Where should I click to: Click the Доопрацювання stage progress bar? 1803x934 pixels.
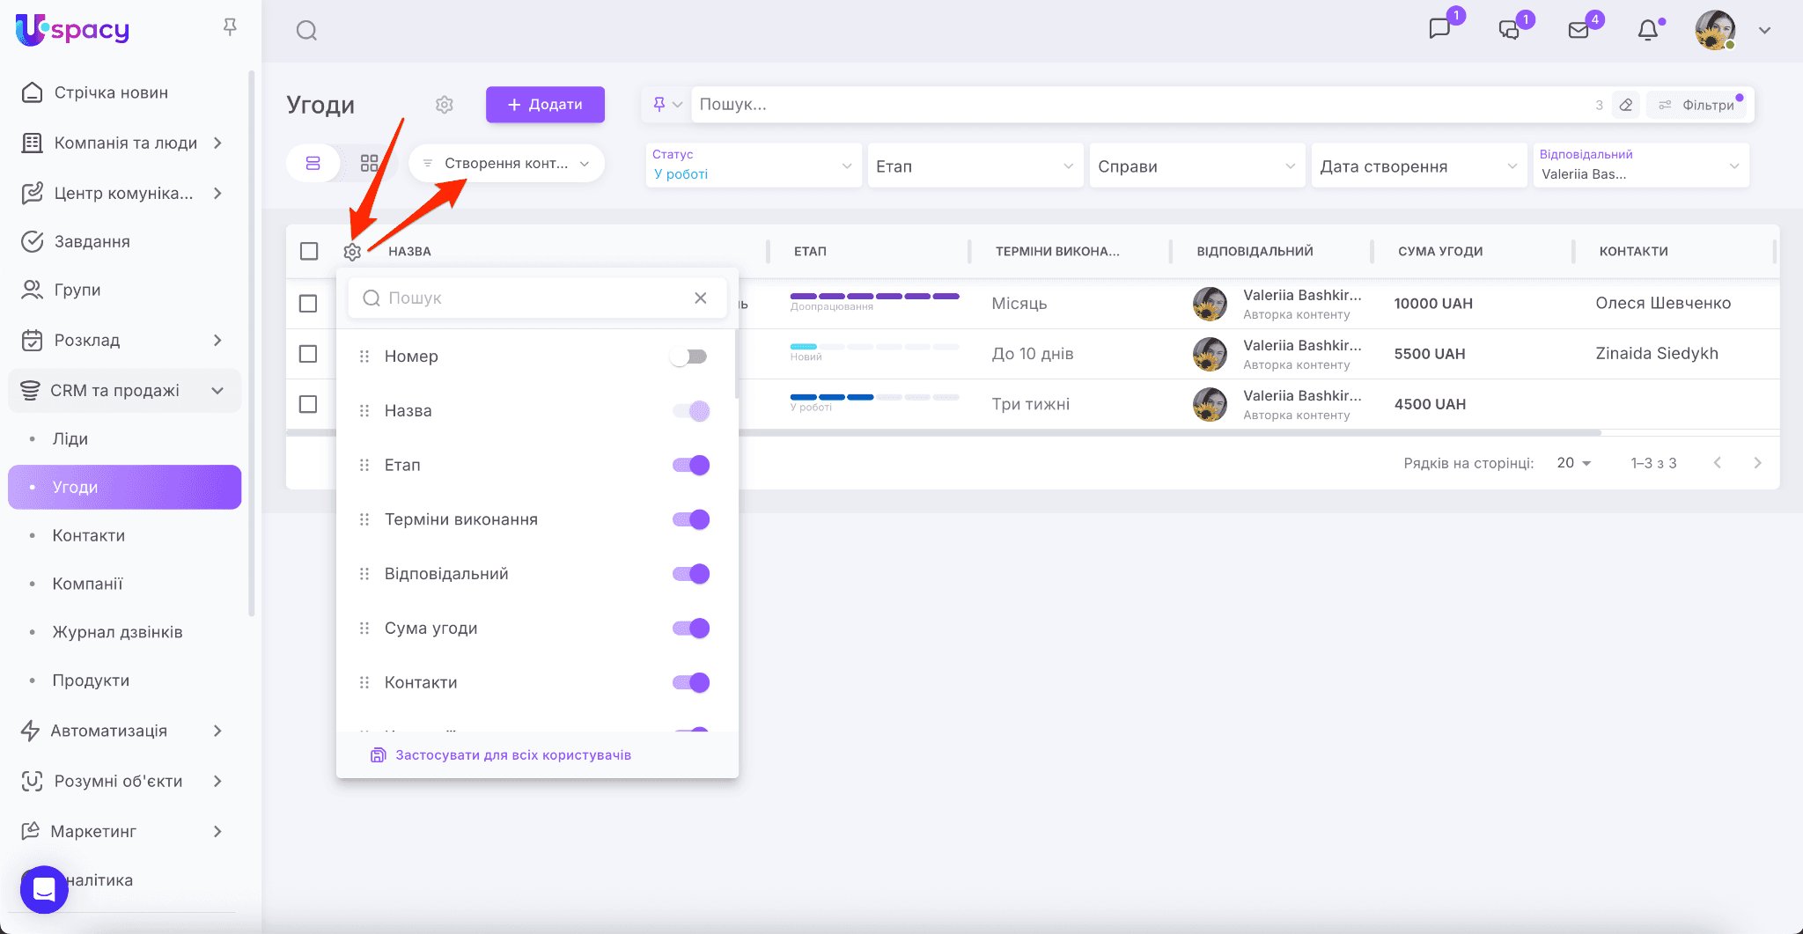point(874,297)
